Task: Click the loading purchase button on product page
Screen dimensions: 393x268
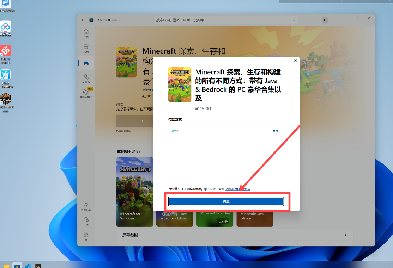Action: pyautogui.click(x=134, y=121)
